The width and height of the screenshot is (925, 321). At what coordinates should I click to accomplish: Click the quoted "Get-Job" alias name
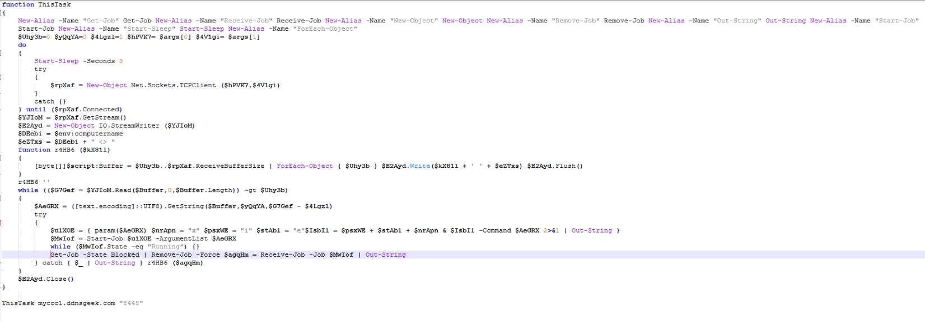coord(101,21)
